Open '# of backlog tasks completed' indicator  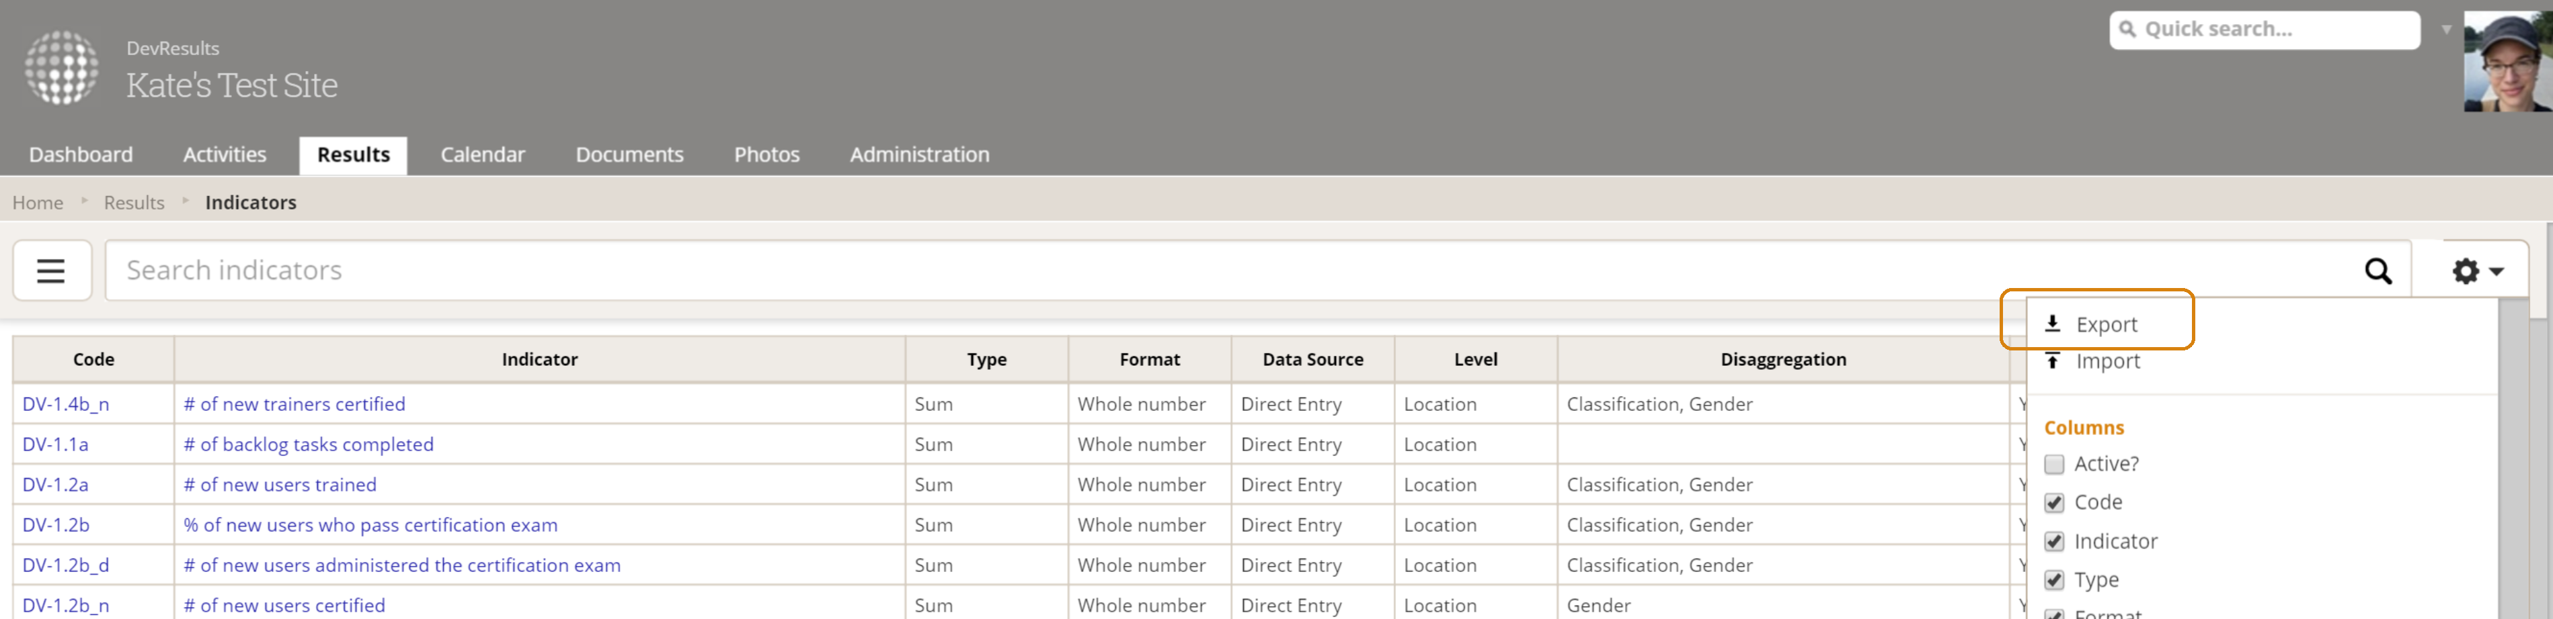(308, 445)
